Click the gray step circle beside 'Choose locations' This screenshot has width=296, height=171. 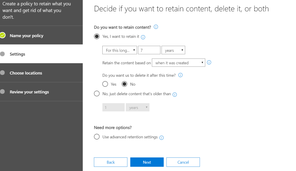[x=3, y=73]
